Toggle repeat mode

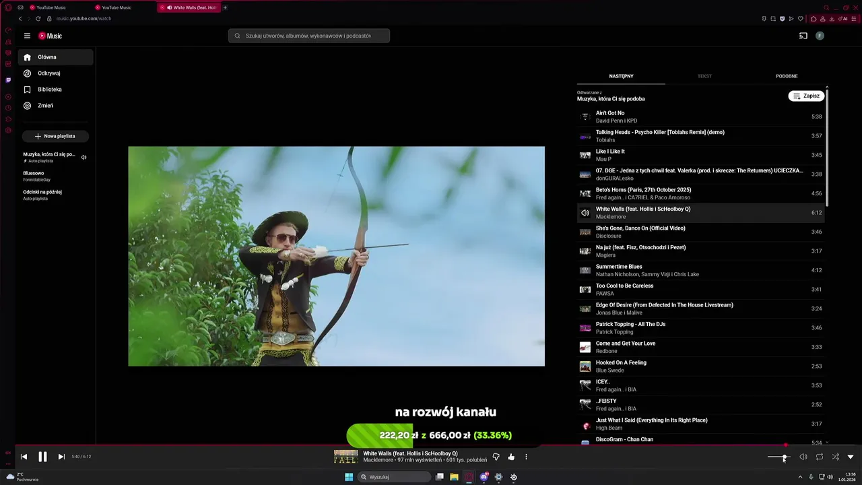coord(819,457)
